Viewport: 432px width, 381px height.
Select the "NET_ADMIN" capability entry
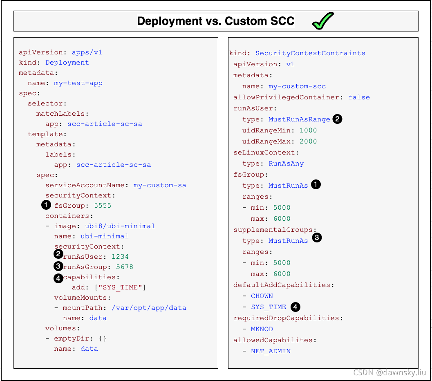(271, 351)
